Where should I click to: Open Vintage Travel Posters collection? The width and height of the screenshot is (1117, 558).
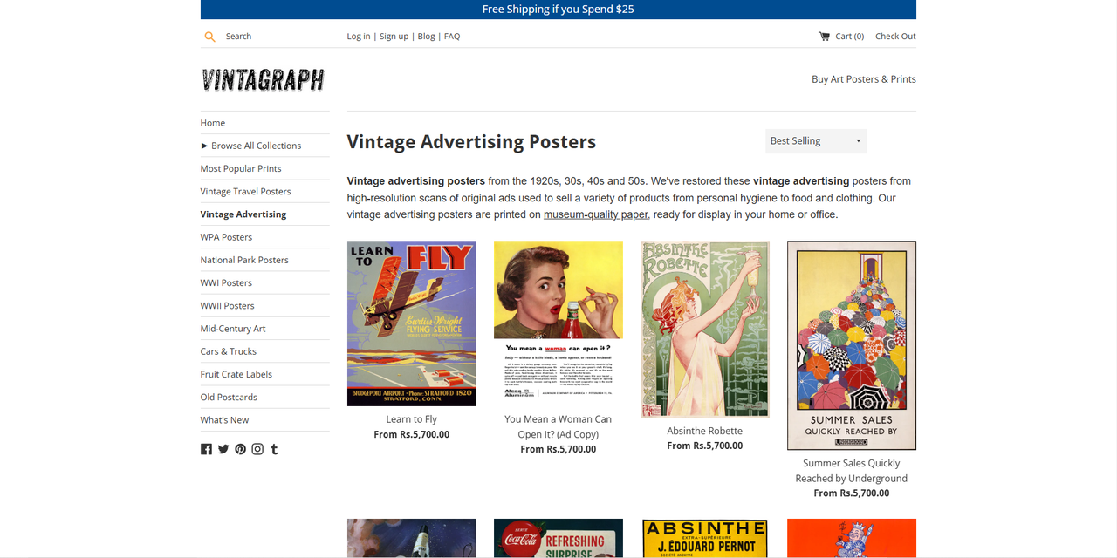tap(246, 191)
